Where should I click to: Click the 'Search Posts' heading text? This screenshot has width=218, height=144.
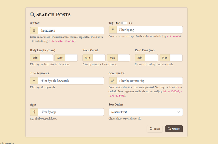[53, 14]
